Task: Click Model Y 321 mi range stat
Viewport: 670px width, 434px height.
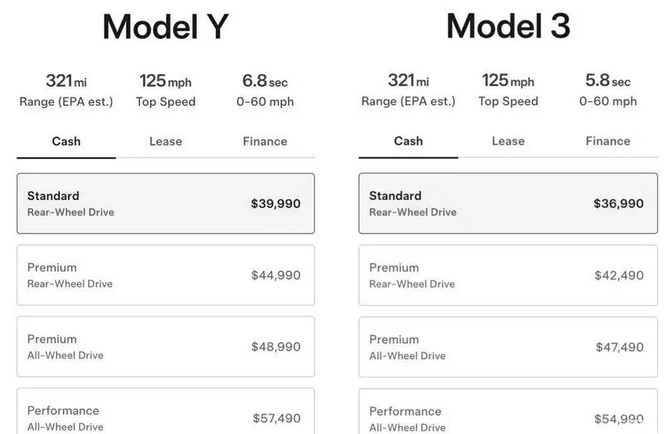Action: pos(66,90)
